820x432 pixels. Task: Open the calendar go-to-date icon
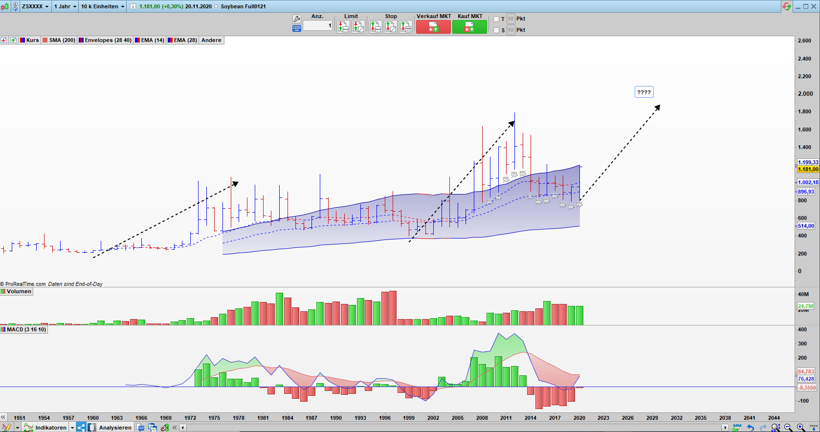[737, 428]
